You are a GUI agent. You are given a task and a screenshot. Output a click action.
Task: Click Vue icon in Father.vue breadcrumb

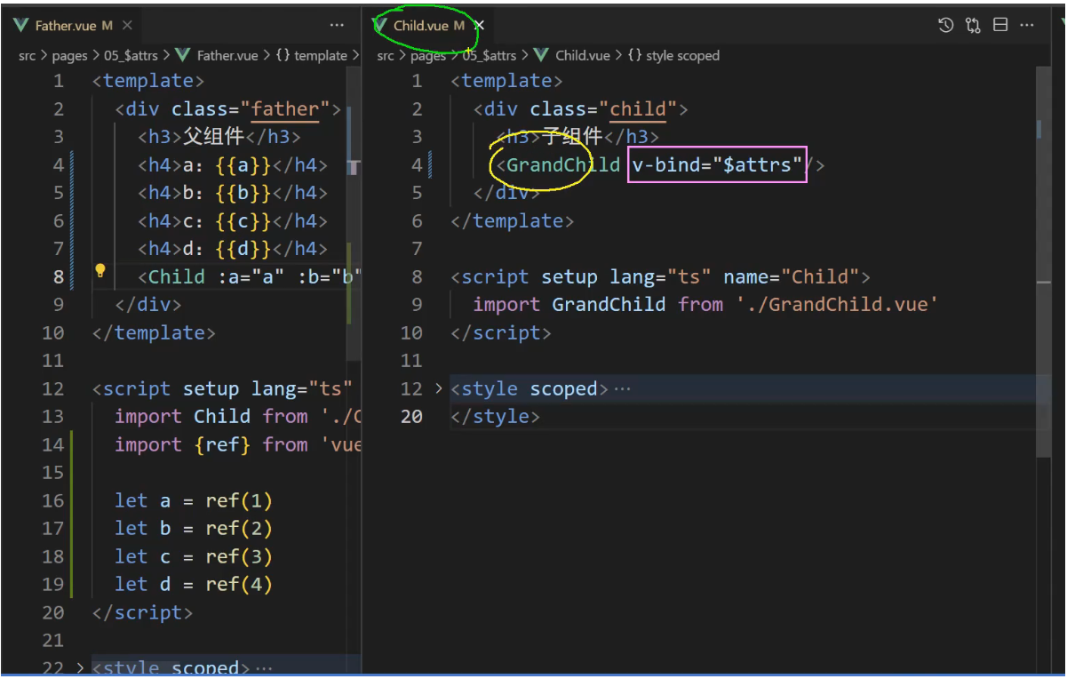point(183,55)
